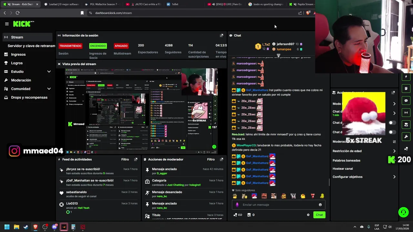This screenshot has width=413, height=232.
Task: Insert the yellow duck with hat emote
Action: click(x=235, y=196)
